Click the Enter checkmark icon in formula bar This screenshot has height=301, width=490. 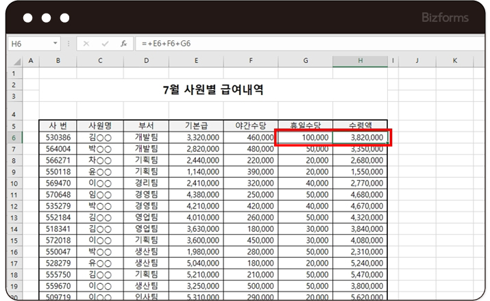105,43
